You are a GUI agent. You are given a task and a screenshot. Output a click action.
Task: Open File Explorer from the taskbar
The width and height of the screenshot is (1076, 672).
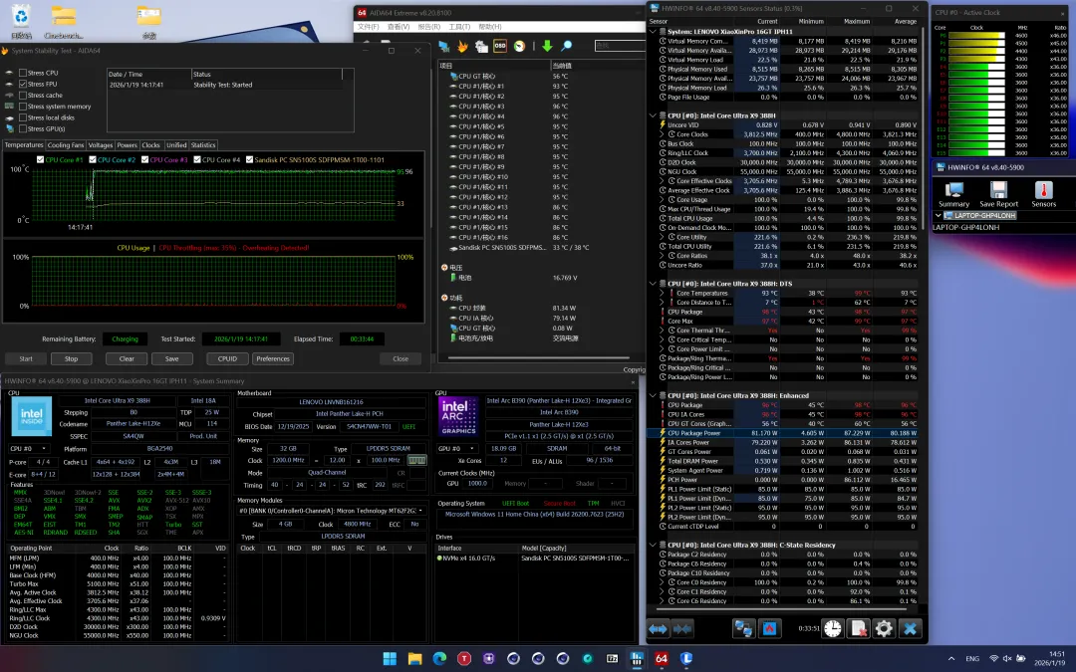[414, 658]
